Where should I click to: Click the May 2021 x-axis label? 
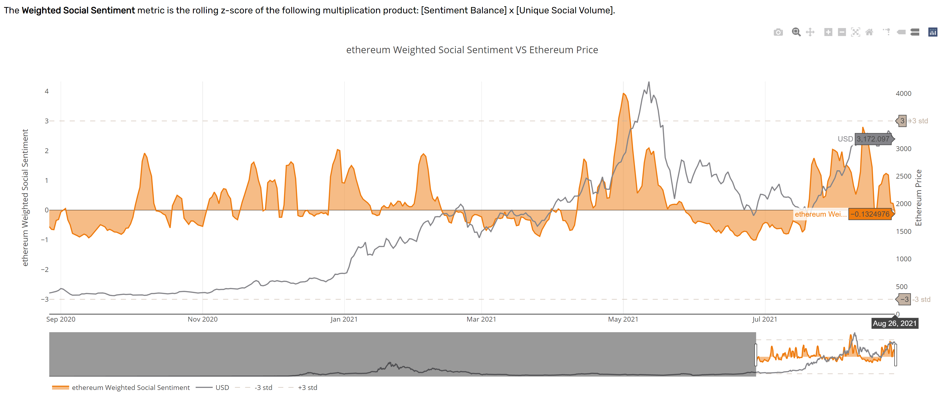pyautogui.click(x=623, y=319)
